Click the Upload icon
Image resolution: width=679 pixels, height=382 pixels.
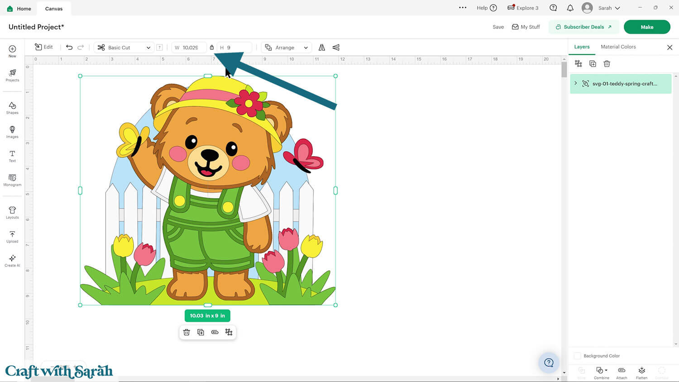[12, 237]
